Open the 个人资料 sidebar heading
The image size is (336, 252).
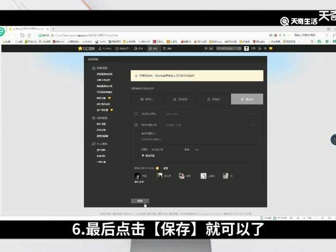[100, 144]
